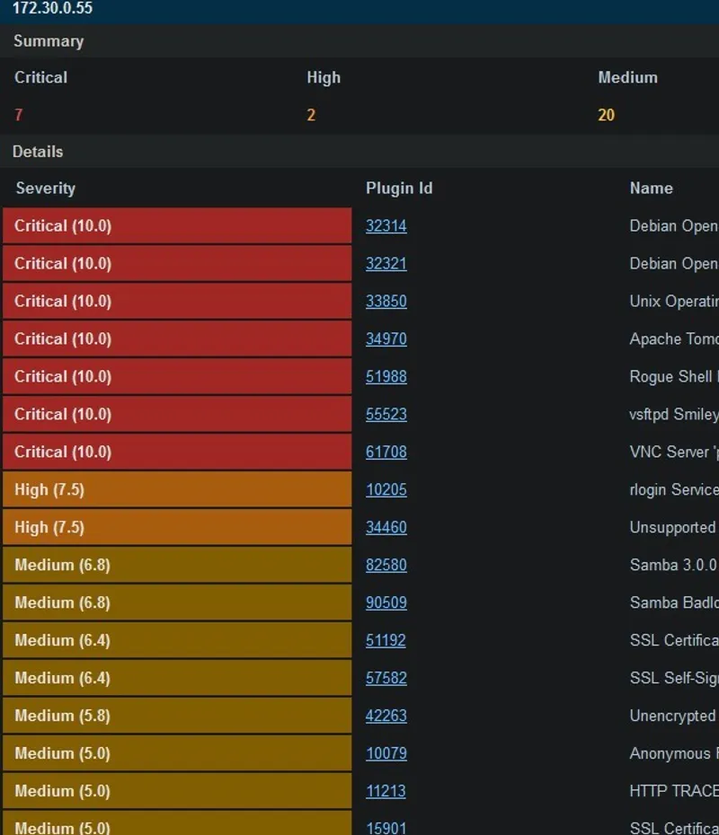Click the orange High severity cell for plugin 10205
The image size is (719, 835).
177,490
